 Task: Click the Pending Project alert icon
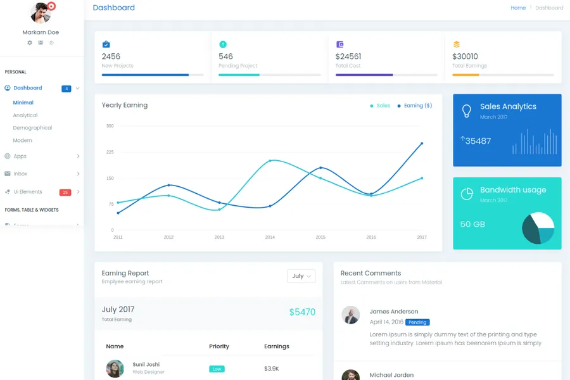tap(223, 44)
